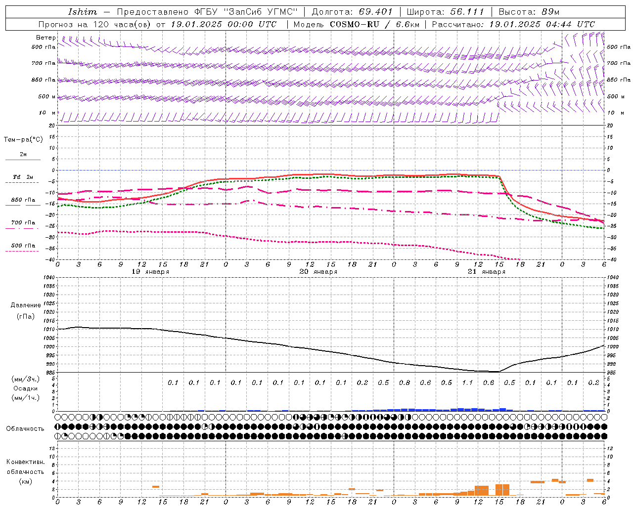633x506 pixels.
Task: Click the "Td 2м" dew point legend entry
Action: pos(23,177)
